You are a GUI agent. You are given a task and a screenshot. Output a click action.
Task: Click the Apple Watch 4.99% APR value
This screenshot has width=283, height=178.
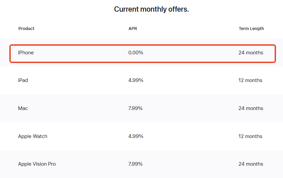[x=136, y=136]
